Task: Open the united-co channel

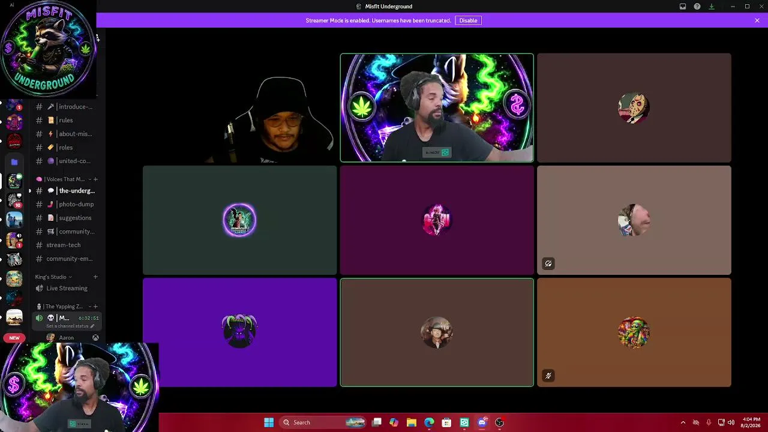Action: pyautogui.click(x=66, y=161)
